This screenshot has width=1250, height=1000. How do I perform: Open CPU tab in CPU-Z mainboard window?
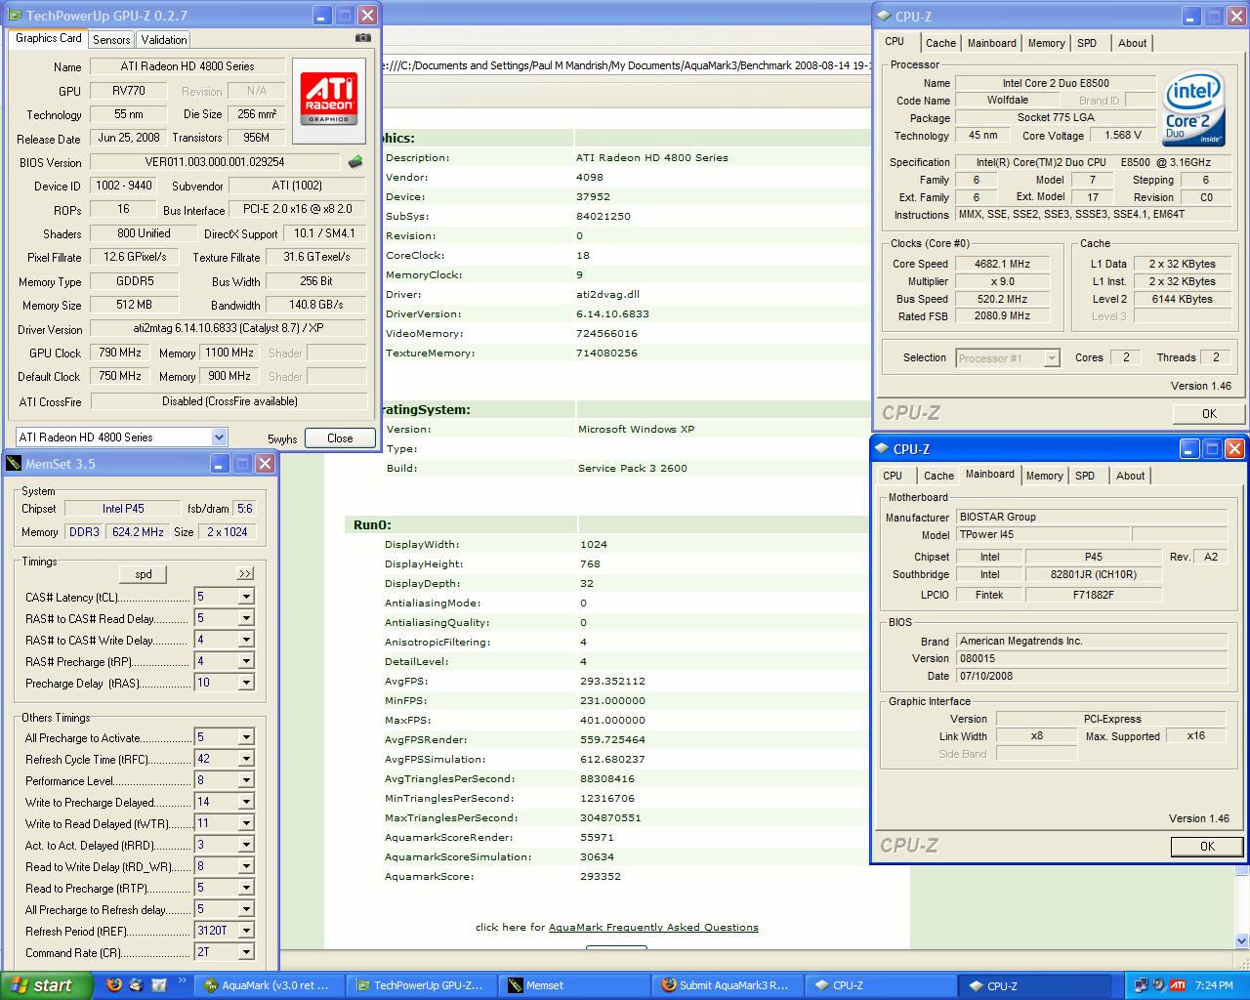[x=893, y=476]
